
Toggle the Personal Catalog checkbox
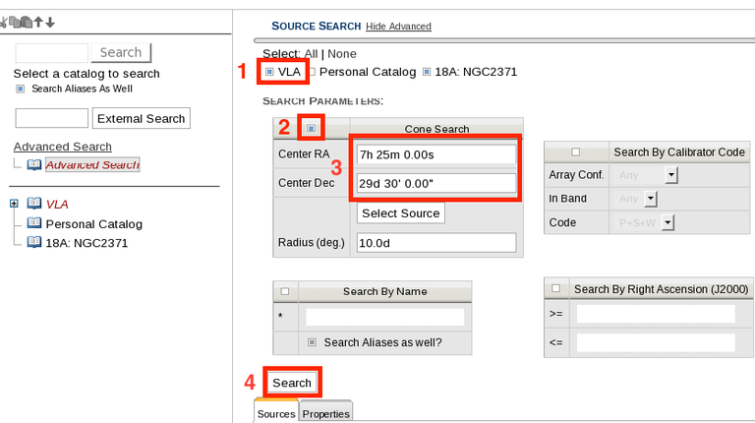pyautogui.click(x=312, y=72)
